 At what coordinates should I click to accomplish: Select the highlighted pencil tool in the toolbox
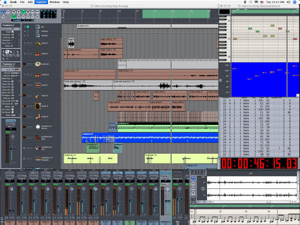7,52
